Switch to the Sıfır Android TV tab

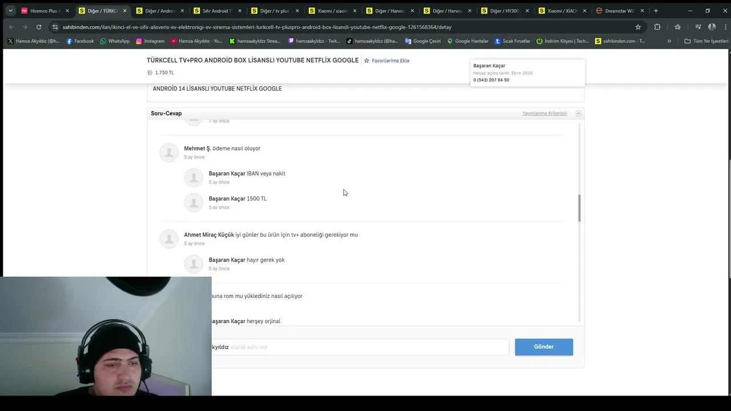(x=217, y=11)
